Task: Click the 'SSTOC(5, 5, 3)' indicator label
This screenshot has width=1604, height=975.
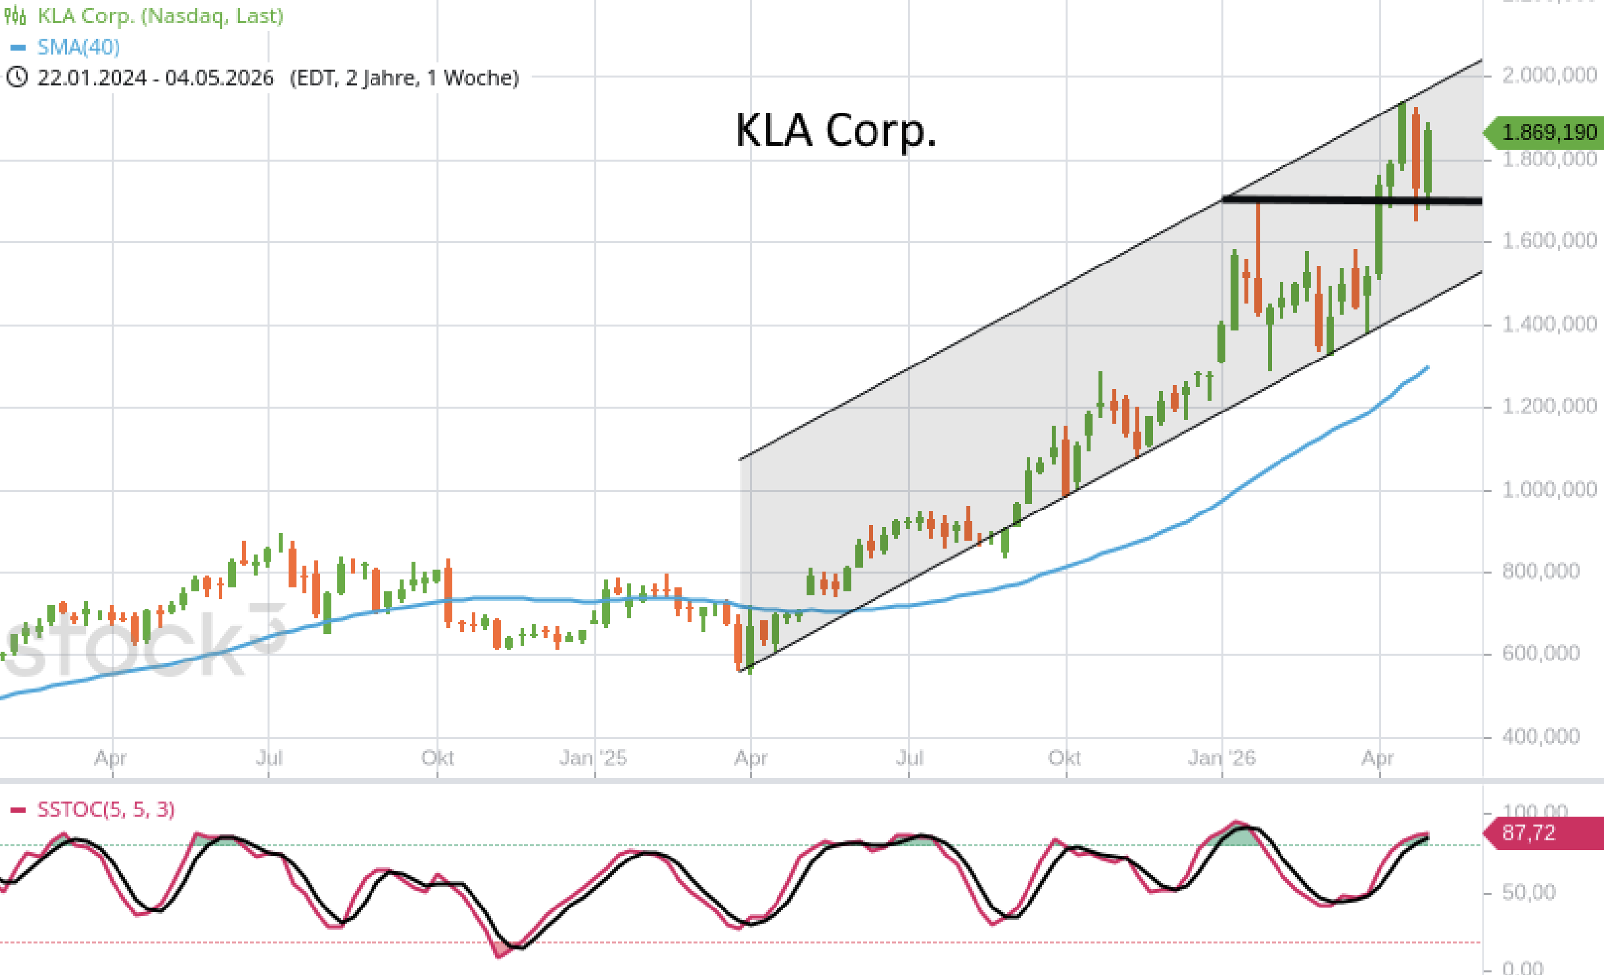Action: tap(106, 809)
